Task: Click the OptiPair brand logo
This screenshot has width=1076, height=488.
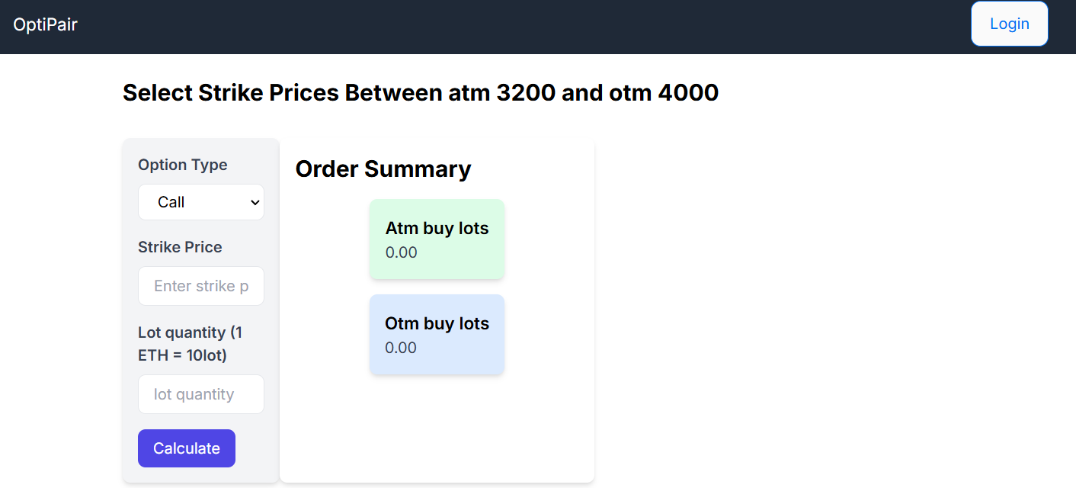Action: pyautogui.click(x=46, y=24)
